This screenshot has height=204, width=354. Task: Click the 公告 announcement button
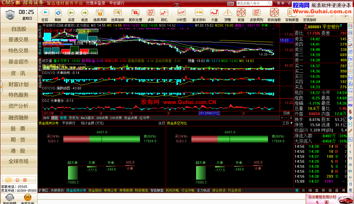pyautogui.click(x=19, y=180)
